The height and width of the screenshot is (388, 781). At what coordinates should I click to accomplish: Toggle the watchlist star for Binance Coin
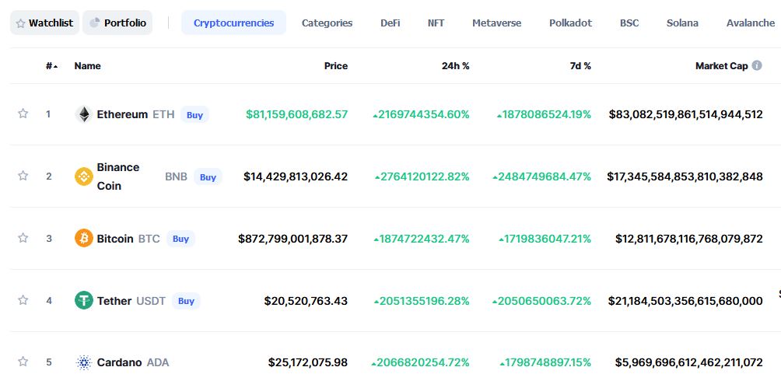coord(23,176)
